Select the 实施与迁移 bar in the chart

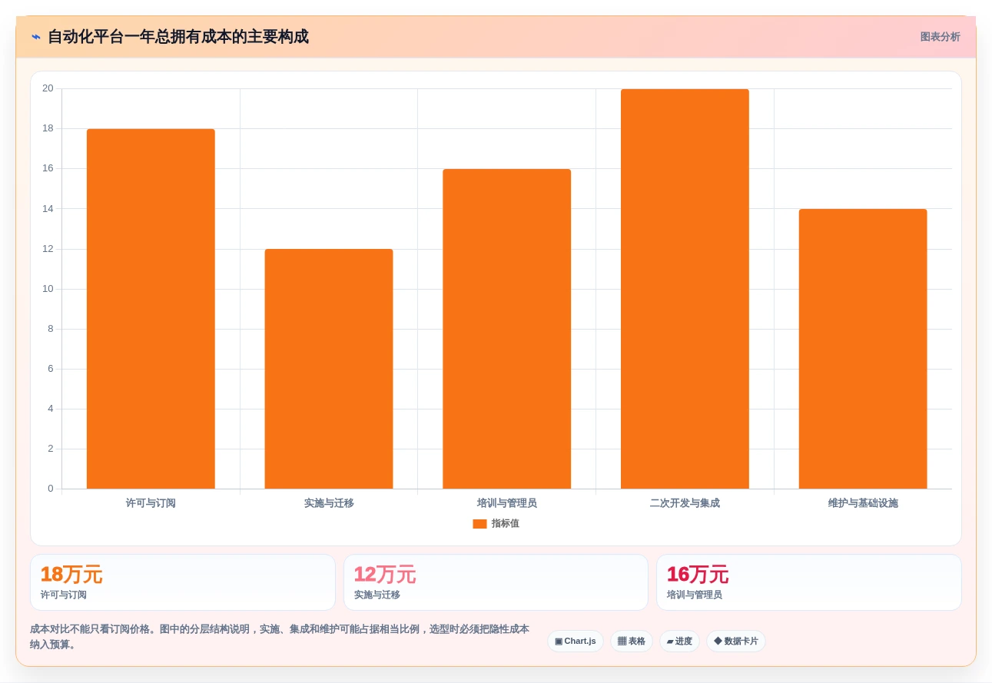click(329, 369)
